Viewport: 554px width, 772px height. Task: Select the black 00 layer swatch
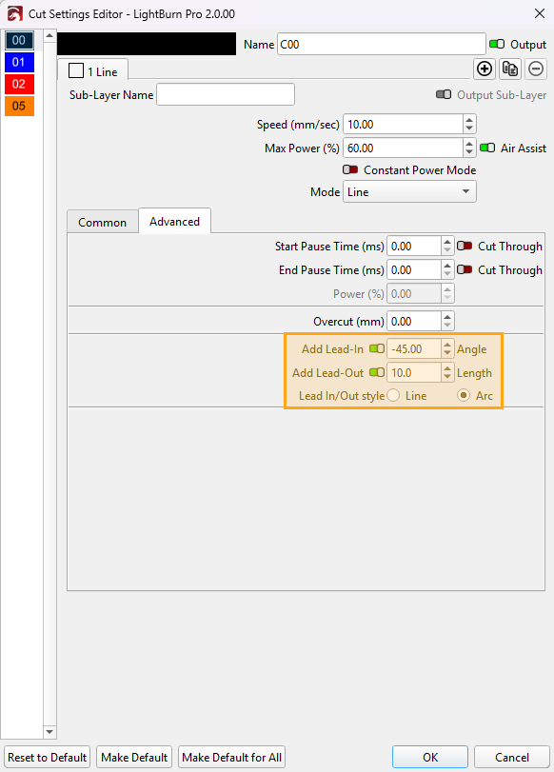click(19, 40)
